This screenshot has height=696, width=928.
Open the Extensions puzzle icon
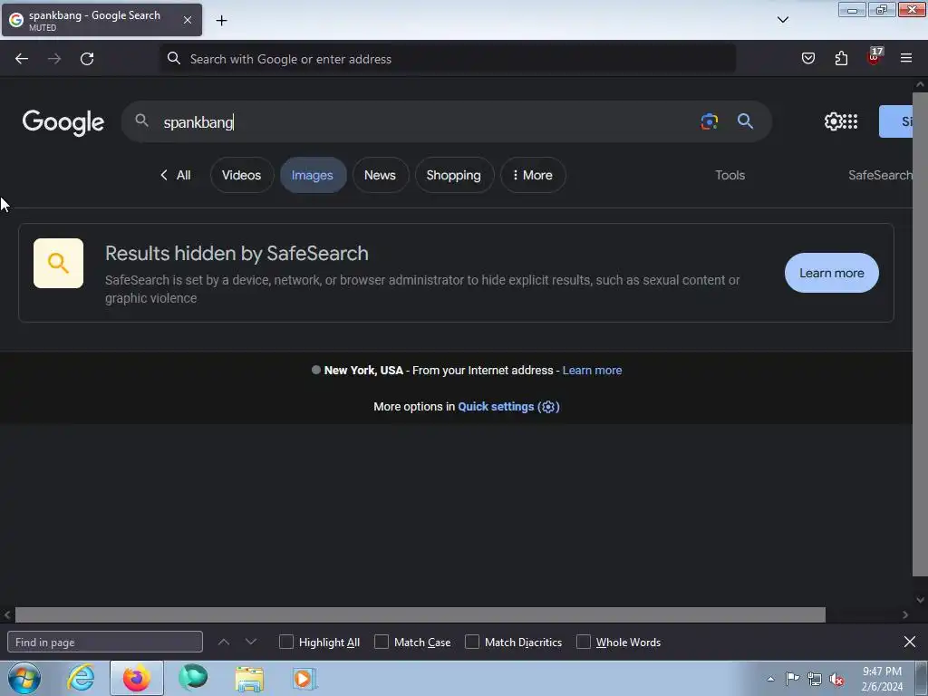[841, 58]
